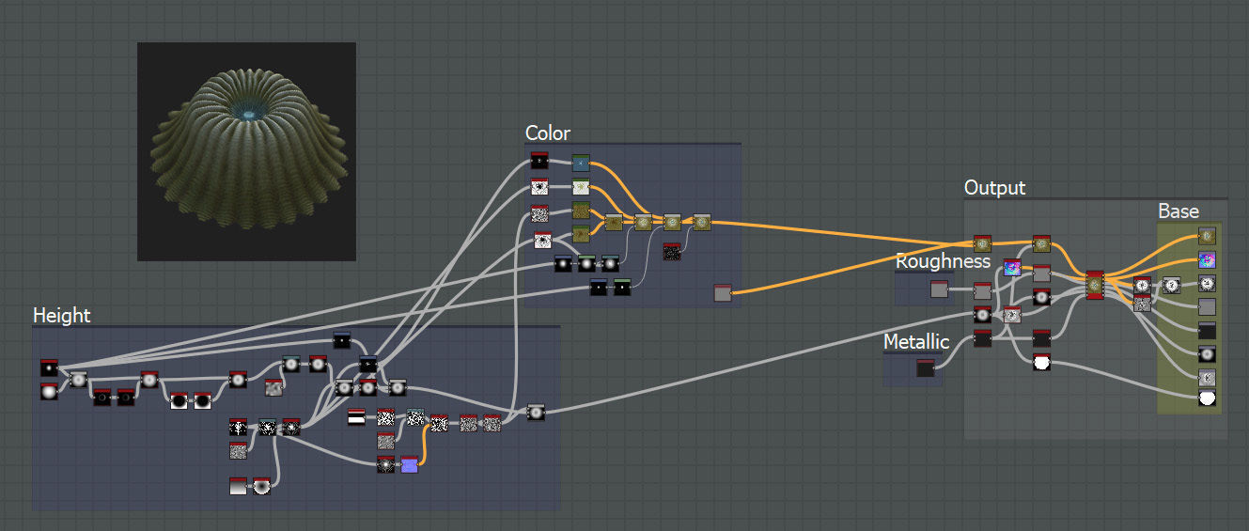Screen dimensions: 1249x531
Task: Select the gray node inside Roughness frame
Action: pyautogui.click(x=939, y=289)
